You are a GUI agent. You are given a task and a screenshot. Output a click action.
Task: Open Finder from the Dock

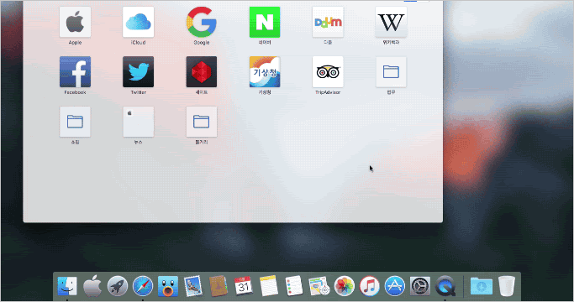[x=67, y=286]
